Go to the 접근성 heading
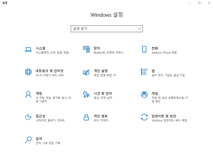 click(40, 116)
